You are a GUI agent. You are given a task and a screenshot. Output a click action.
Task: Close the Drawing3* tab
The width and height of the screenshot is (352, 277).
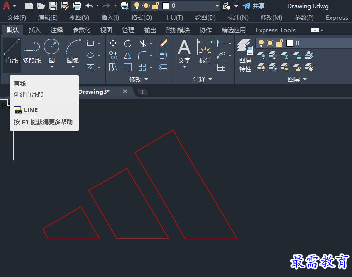tap(125, 92)
